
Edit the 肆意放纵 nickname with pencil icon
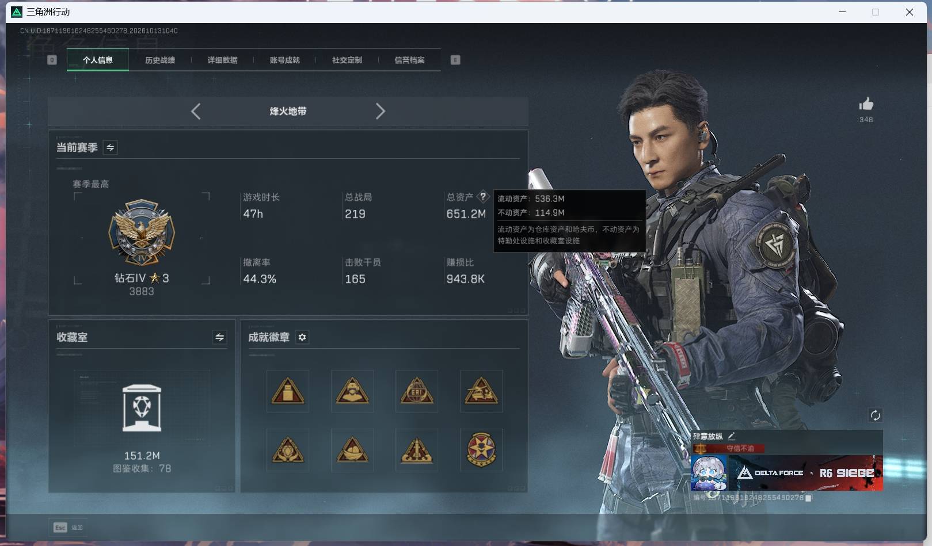coord(731,436)
